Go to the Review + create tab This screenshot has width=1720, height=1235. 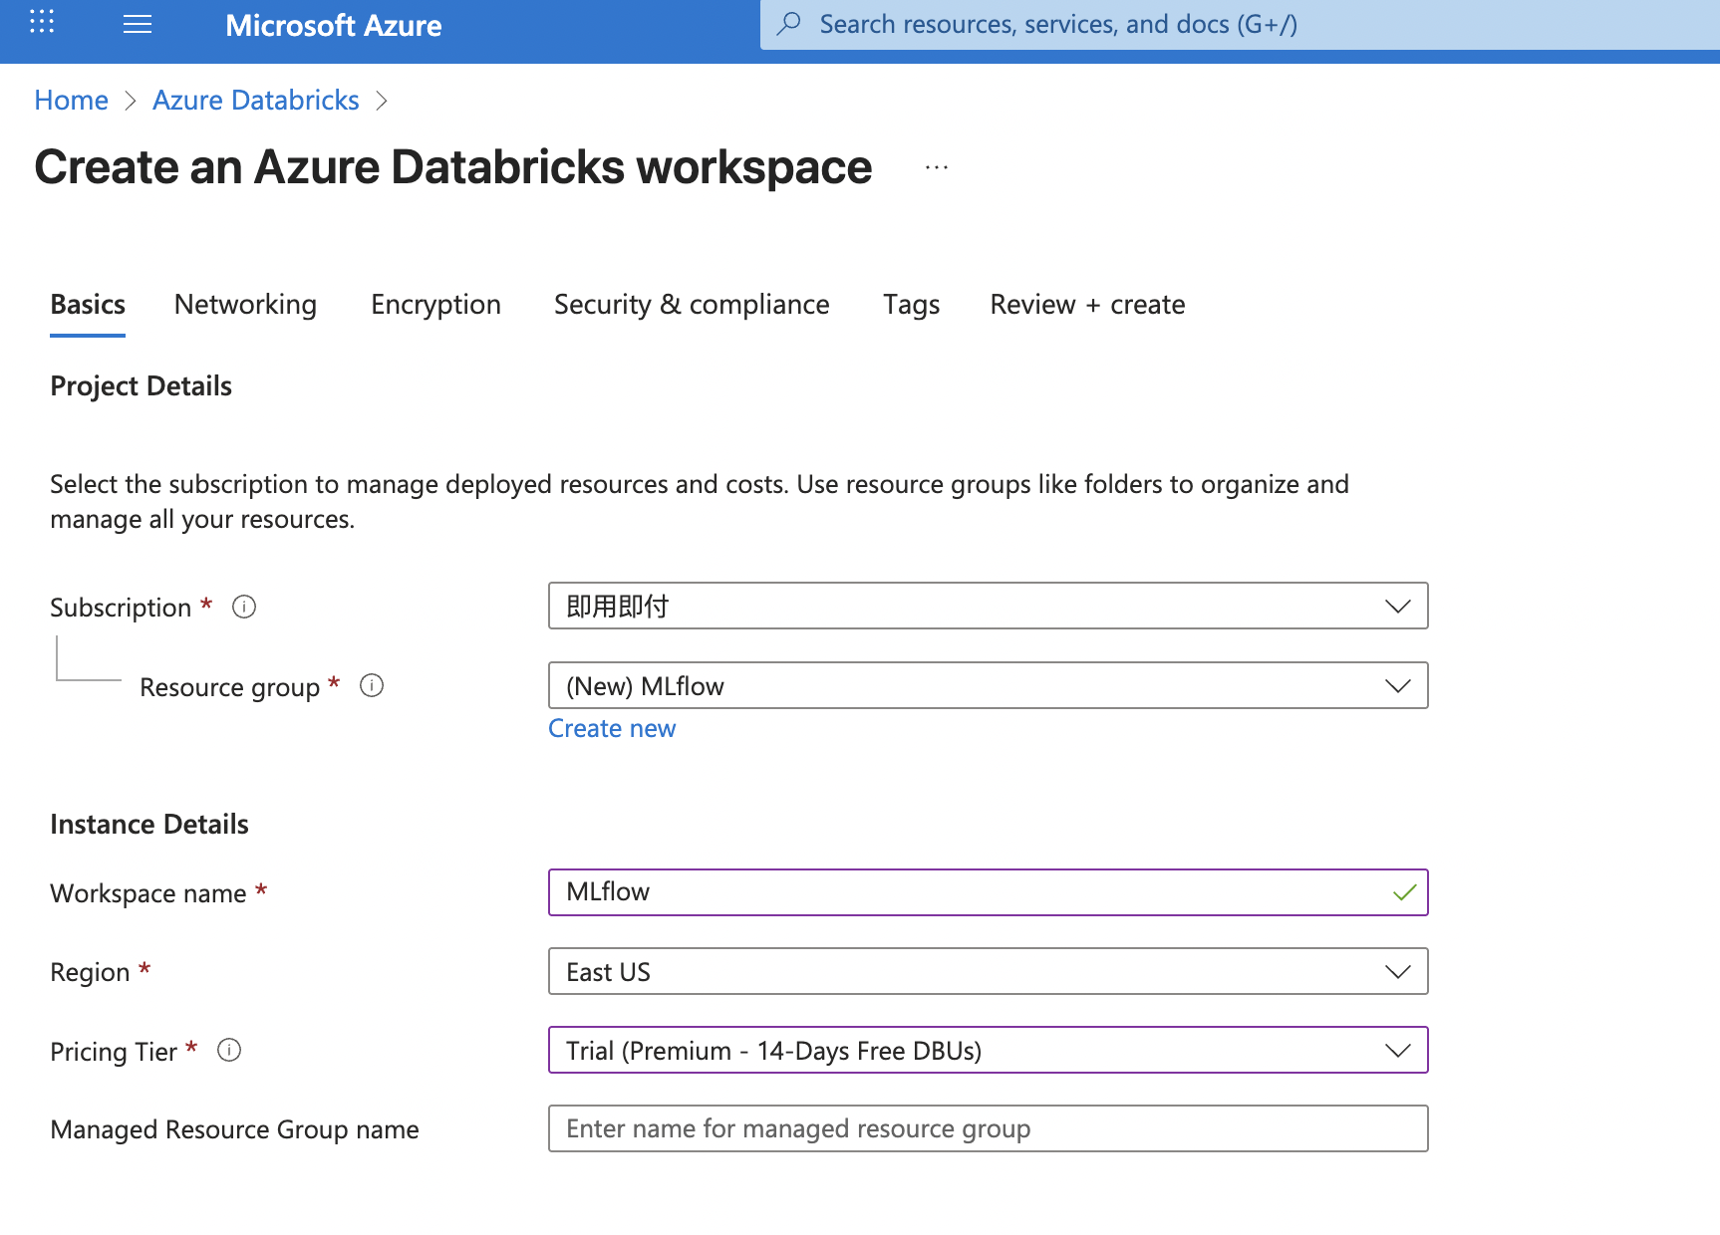pyautogui.click(x=1088, y=305)
